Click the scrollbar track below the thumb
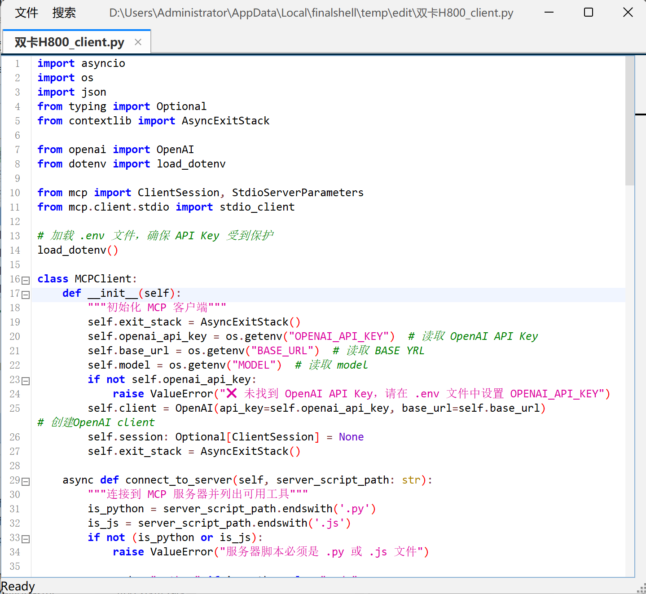Screen dimensions: 646x594 [x=630, y=381]
